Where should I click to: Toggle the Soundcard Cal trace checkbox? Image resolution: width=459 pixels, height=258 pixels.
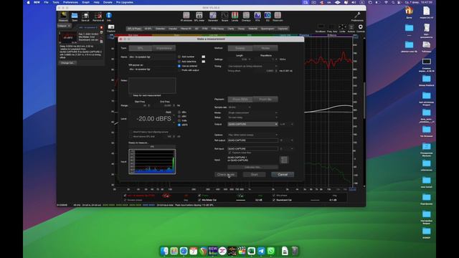(x=274, y=200)
